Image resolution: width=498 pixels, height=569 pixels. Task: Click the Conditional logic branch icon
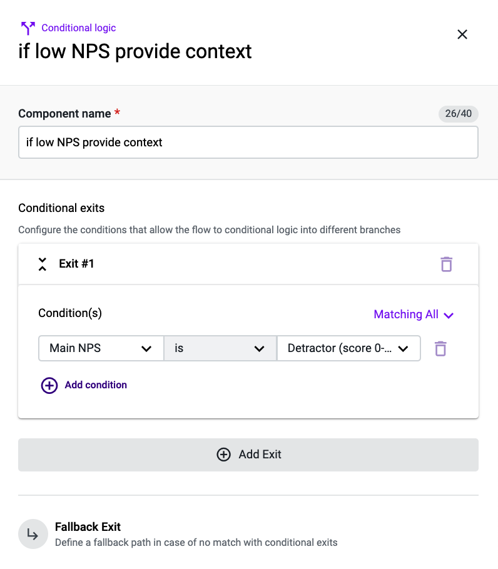pos(28,28)
